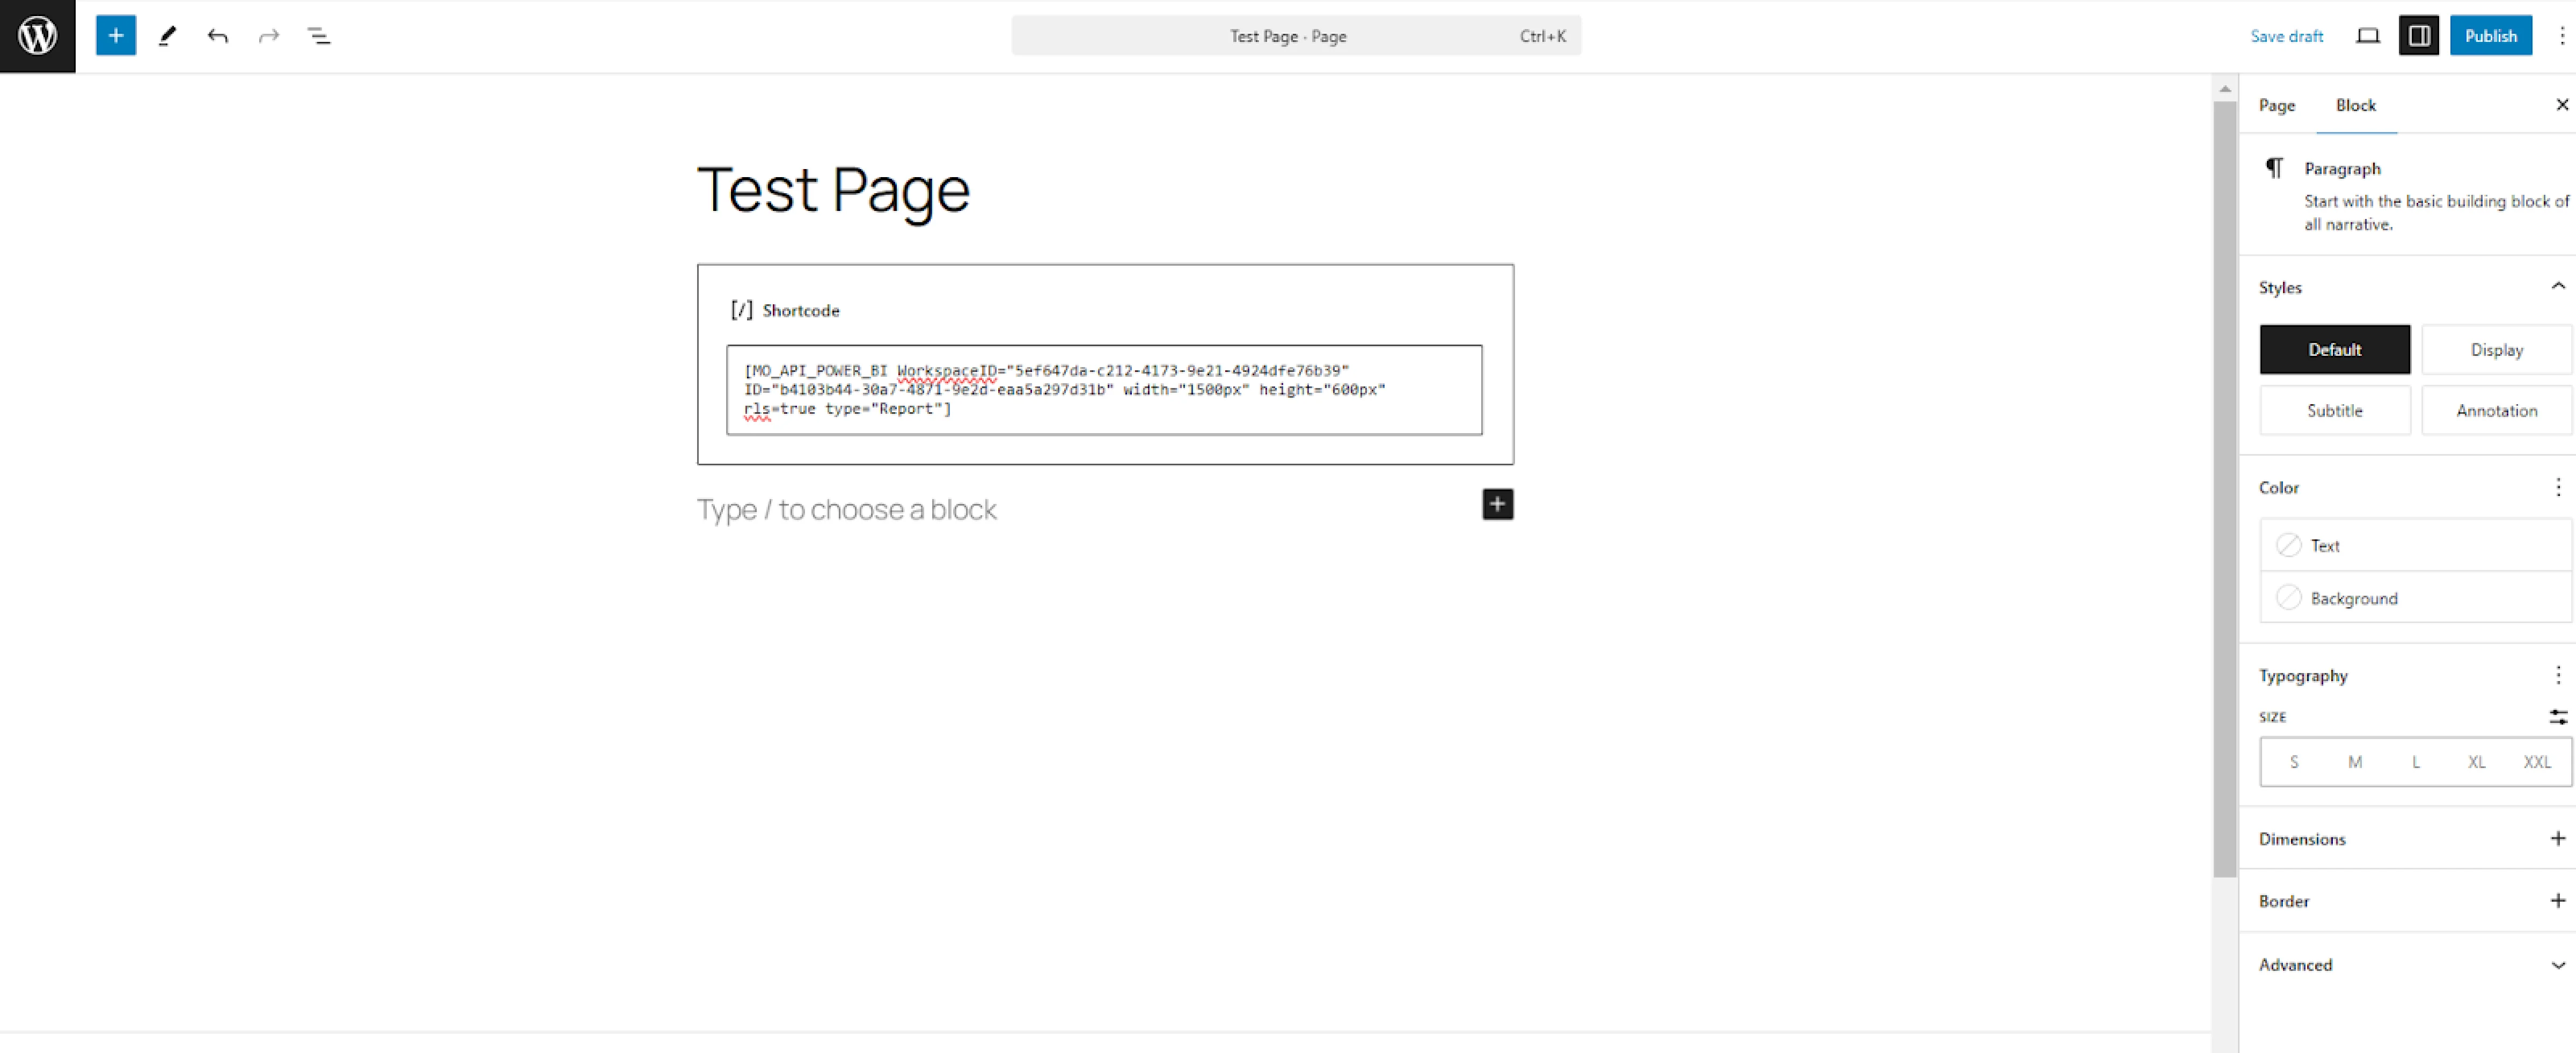Screen dimensions: 2576x1053
Task: Click the Add block (+) button below shortcode
Action: tap(1495, 504)
